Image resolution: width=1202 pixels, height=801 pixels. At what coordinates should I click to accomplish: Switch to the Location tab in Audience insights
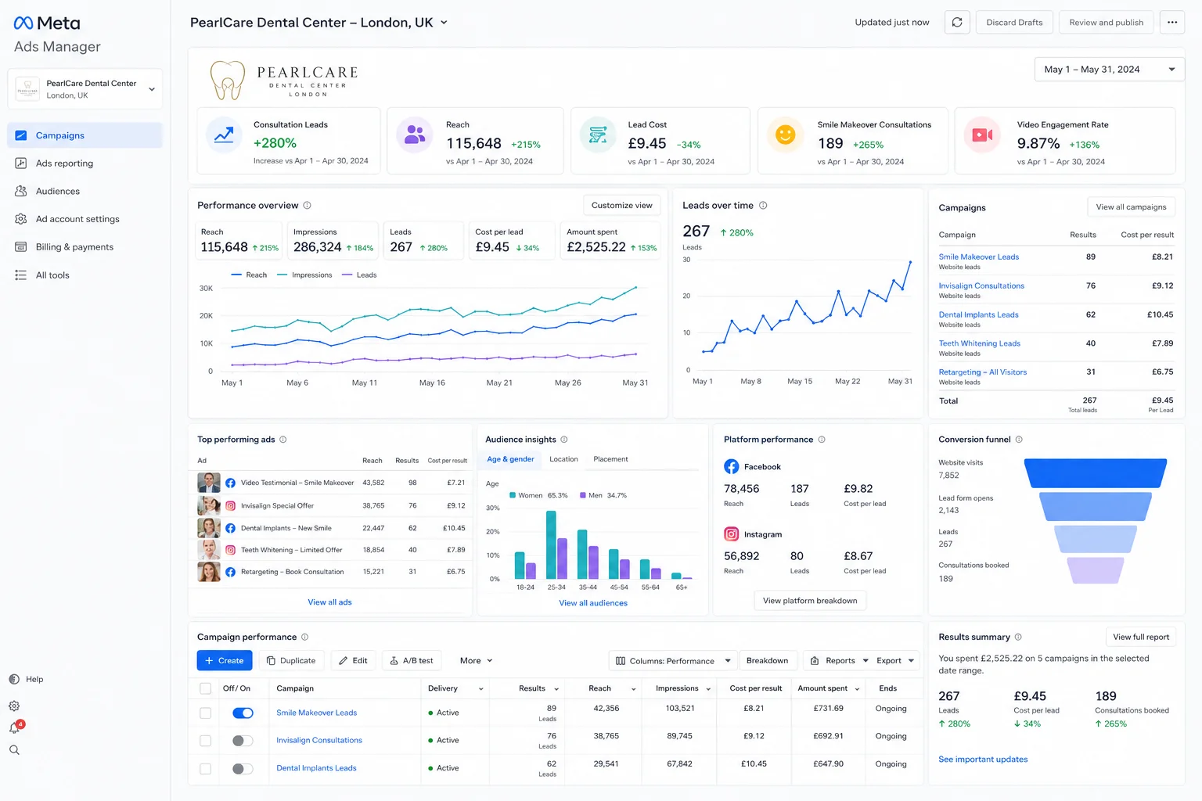563,459
